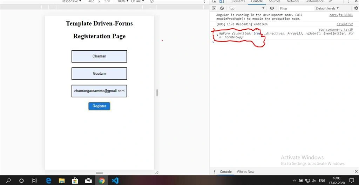Show hidden system tray icons
Screen dimensions: 359x185
294,181
